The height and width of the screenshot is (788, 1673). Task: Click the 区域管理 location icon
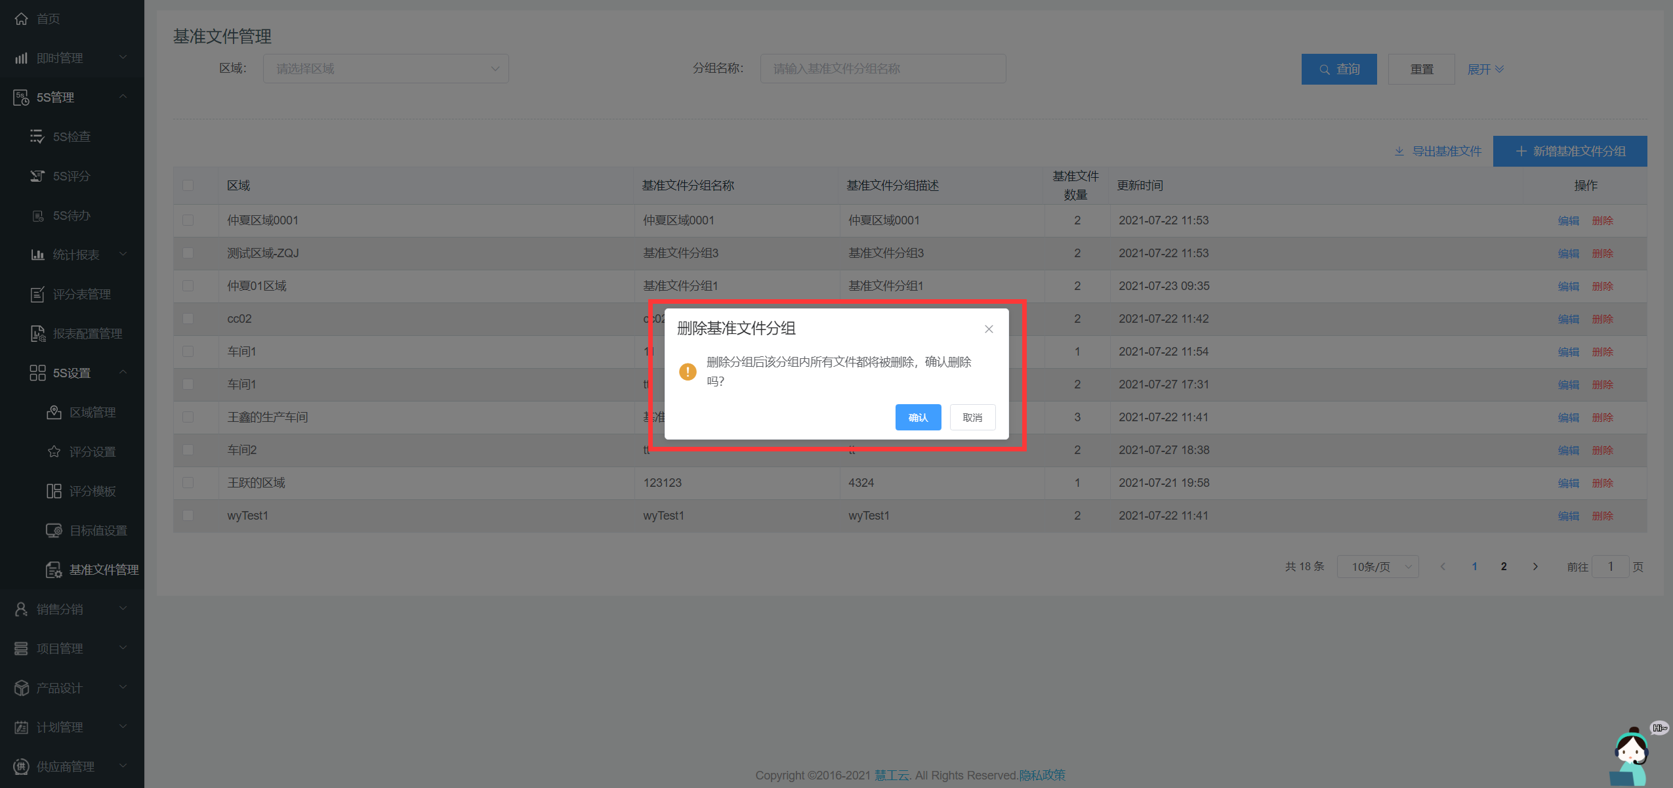(x=54, y=412)
